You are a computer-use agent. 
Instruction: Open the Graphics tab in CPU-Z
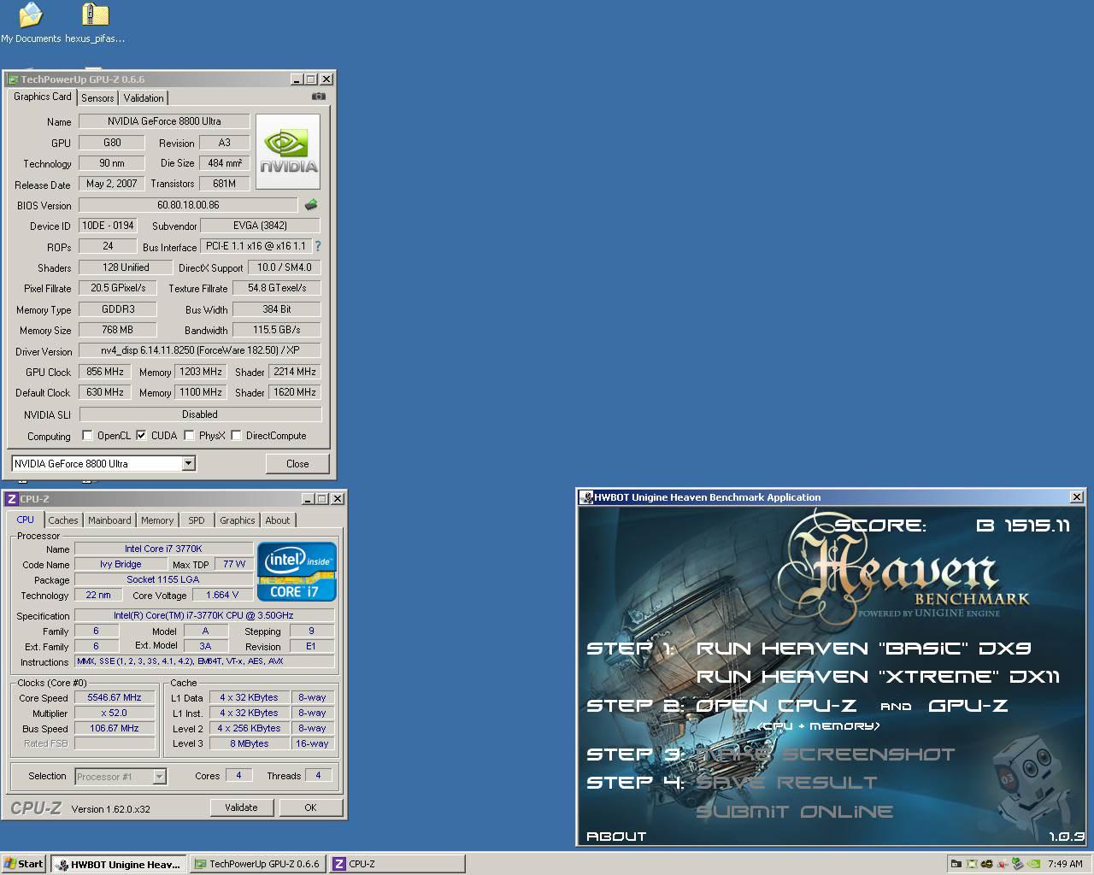click(x=238, y=520)
